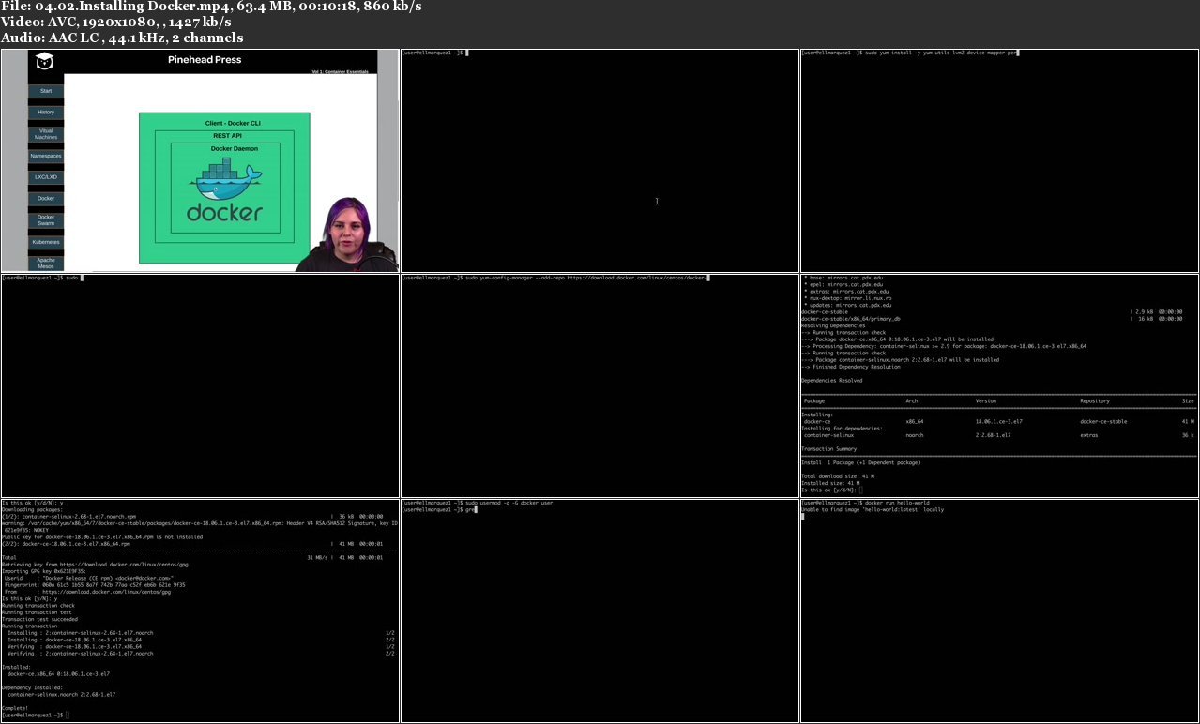Click the 'container-selinux' dependency row name
1200x724 pixels.
[x=829, y=435]
